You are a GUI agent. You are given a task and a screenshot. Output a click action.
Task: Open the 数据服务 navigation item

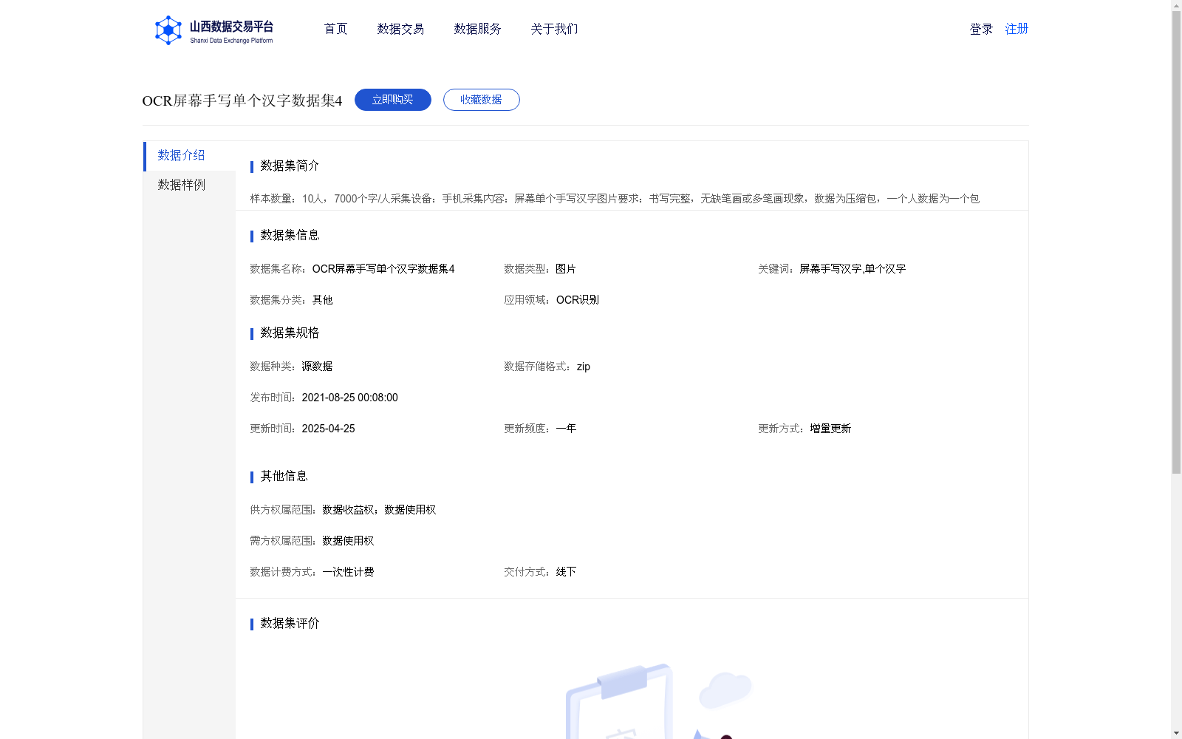[477, 29]
